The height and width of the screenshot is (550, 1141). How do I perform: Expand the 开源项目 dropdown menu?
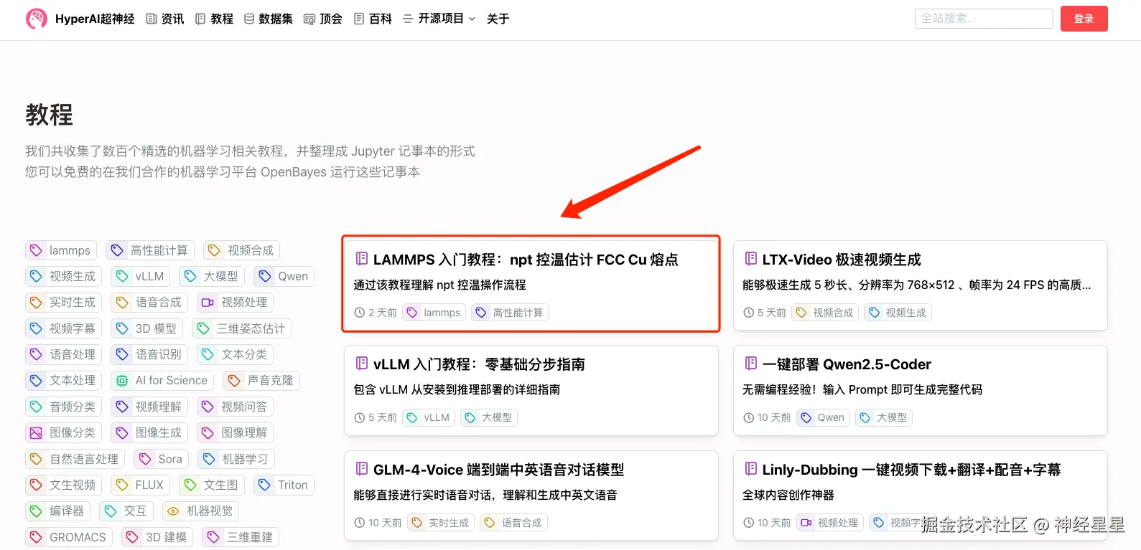[x=439, y=19]
